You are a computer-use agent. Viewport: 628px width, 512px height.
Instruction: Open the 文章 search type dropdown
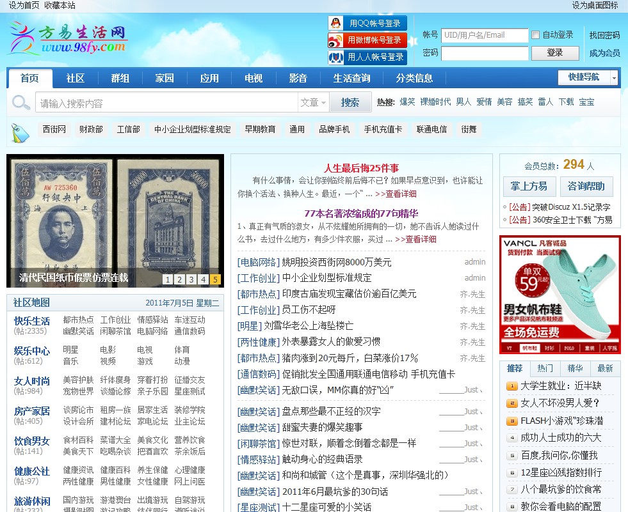(314, 102)
